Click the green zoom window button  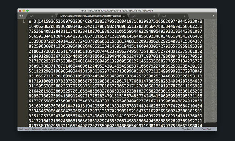[28, 11]
